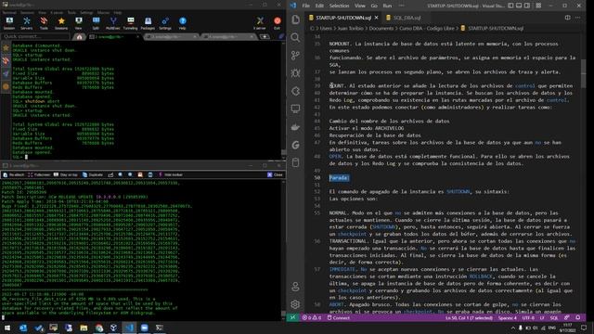594x334 pixels.
Task: Click the upper terminal scrollbar in MobaXterm
Action: pyautogui.click(x=283, y=151)
